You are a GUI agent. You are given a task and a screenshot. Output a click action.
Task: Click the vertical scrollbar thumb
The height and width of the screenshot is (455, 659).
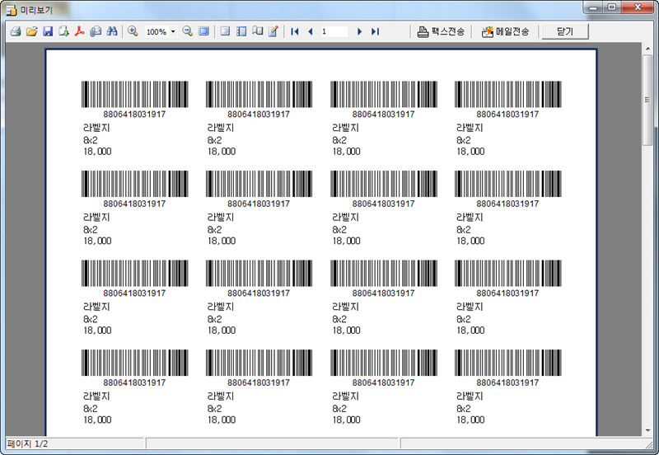647,100
